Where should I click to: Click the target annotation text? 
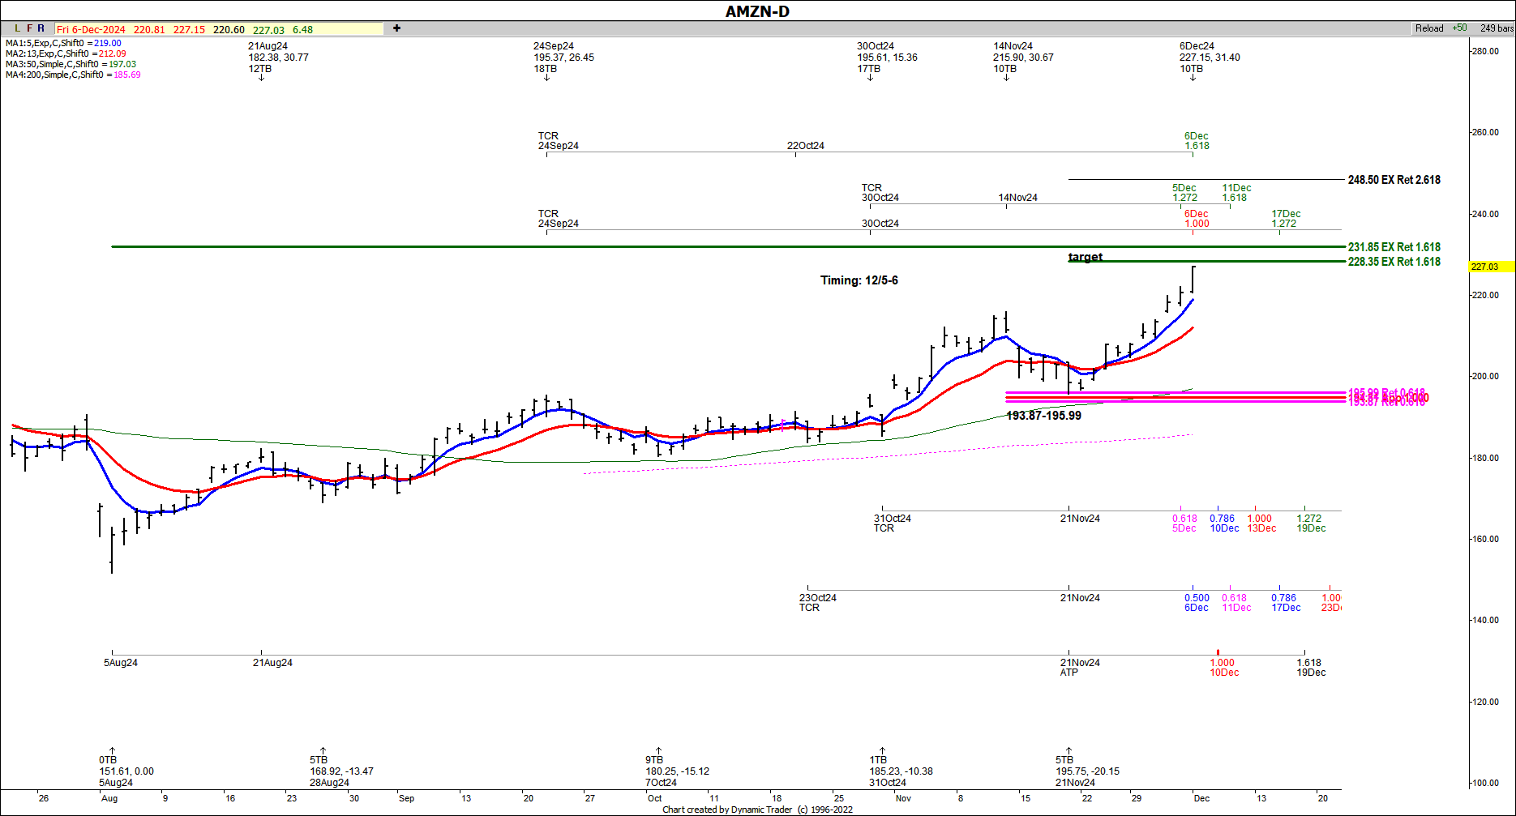pyautogui.click(x=1086, y=257)
